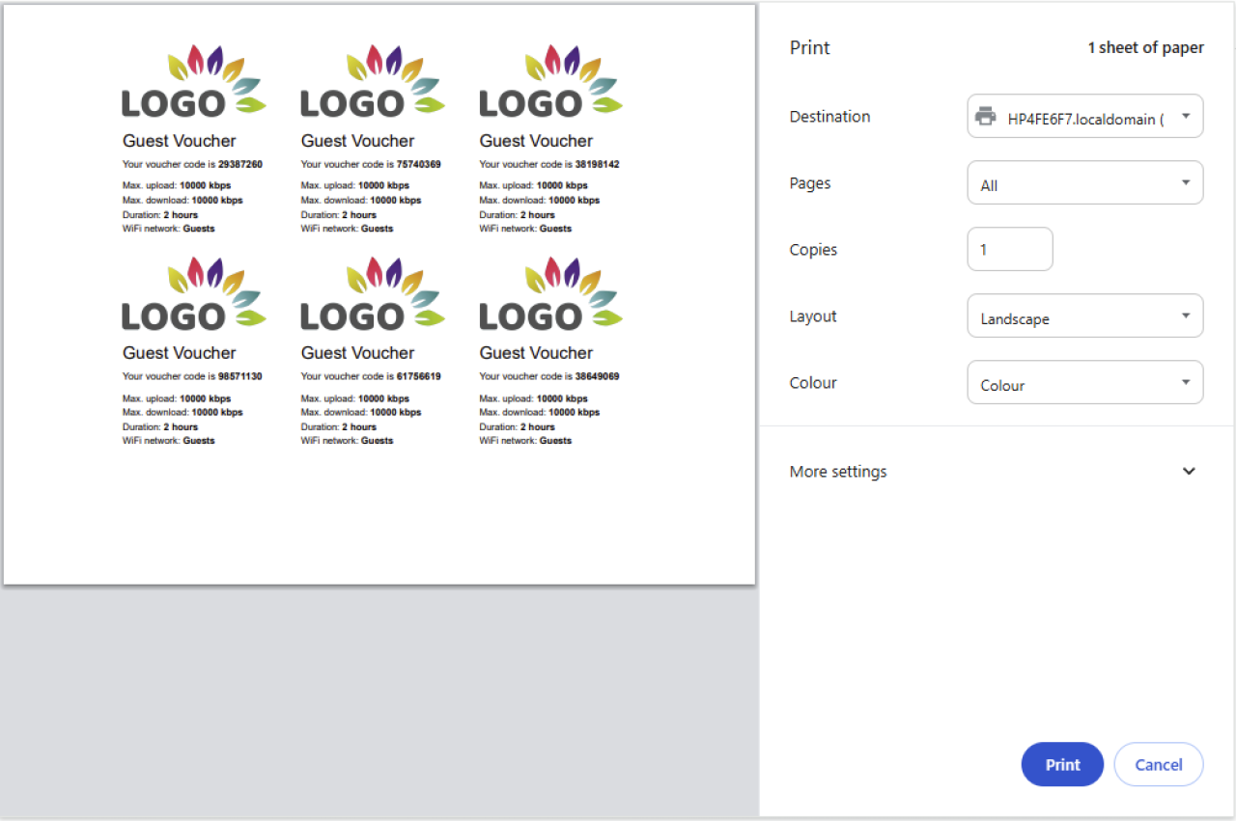Click the '1 sheet of paper' summary
Image resolution: width=1236 pixels, height=821 pixels.
pyautogui.click(x=1145, y=48)
